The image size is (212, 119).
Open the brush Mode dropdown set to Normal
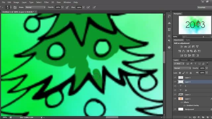pyautogui.click(x=35, y=7)
